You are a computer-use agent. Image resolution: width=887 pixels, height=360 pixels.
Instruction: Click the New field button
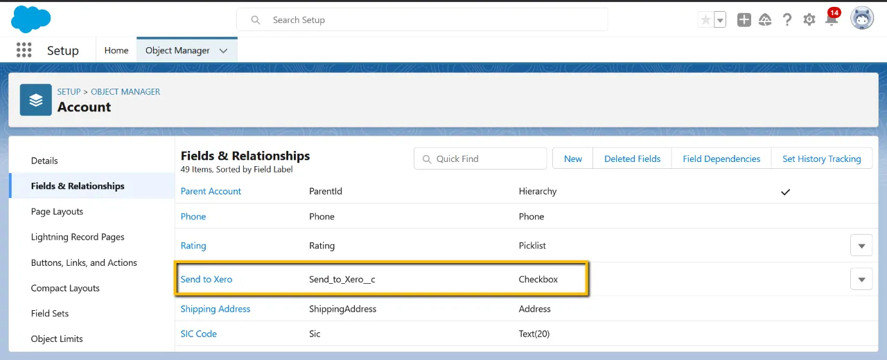point(573,159)
